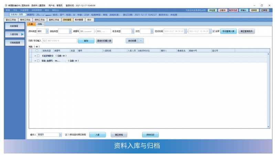Image resolution: width=275 pixels, height=158 pixels.
Task: Toggle the 入库后自动清空表格 checkbox
Action: pyautogui.click(x=66, y=135)
